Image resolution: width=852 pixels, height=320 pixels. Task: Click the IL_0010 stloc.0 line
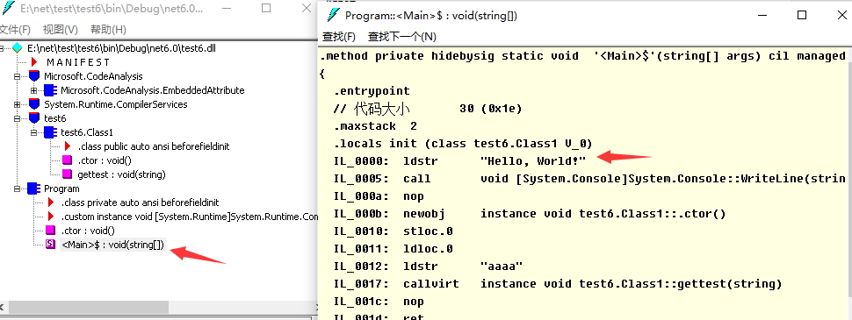[394, 231]
